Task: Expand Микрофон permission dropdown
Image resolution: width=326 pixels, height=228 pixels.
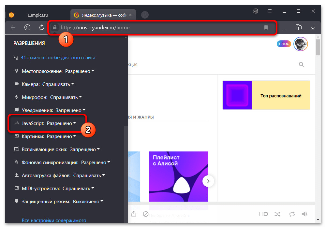Action: click(x=66, y=97)
